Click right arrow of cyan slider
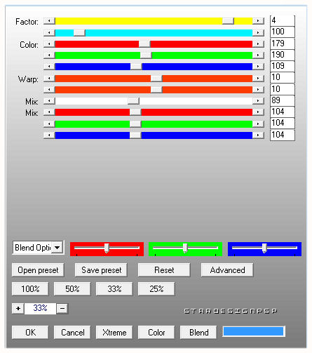Viewport: 312px width, 353px height. 258,32
